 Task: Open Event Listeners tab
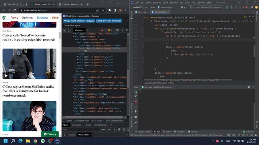[x=100, y=125]
